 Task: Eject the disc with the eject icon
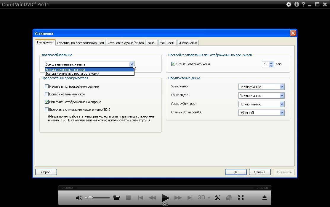[265, 198]
